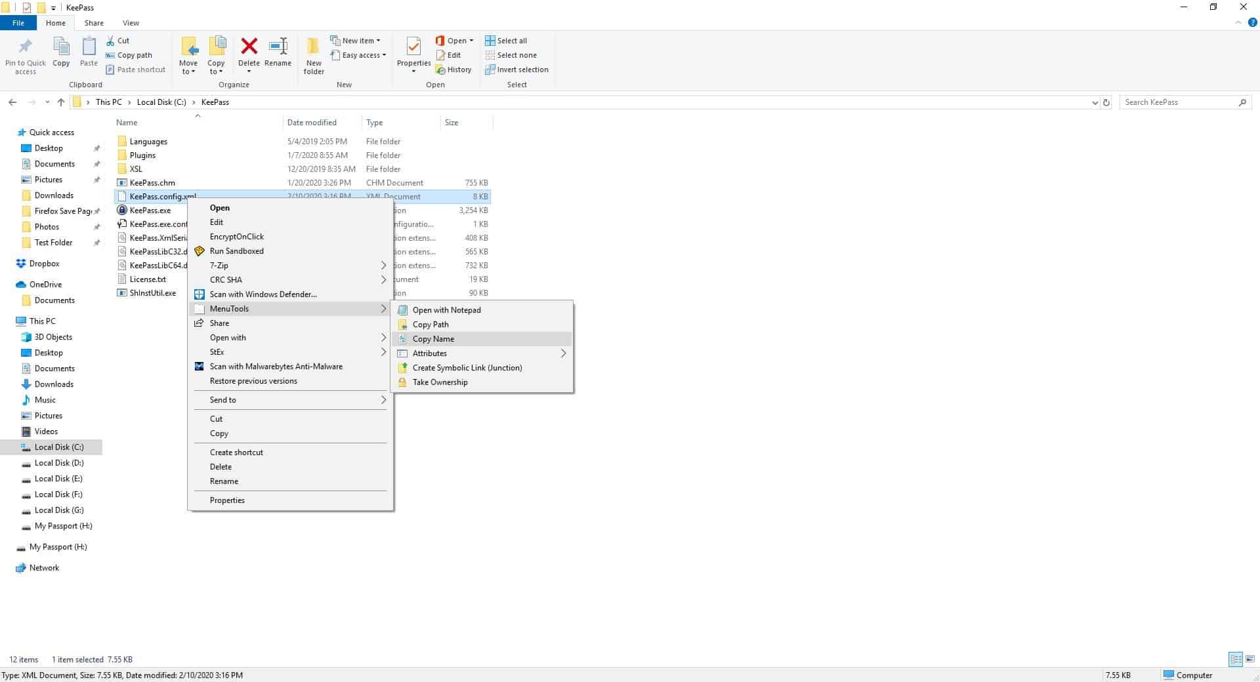Select Copy Name in the MenuTools submenu
The width and height of the screenshot is (1260, 682).
(x=434, y=338)
